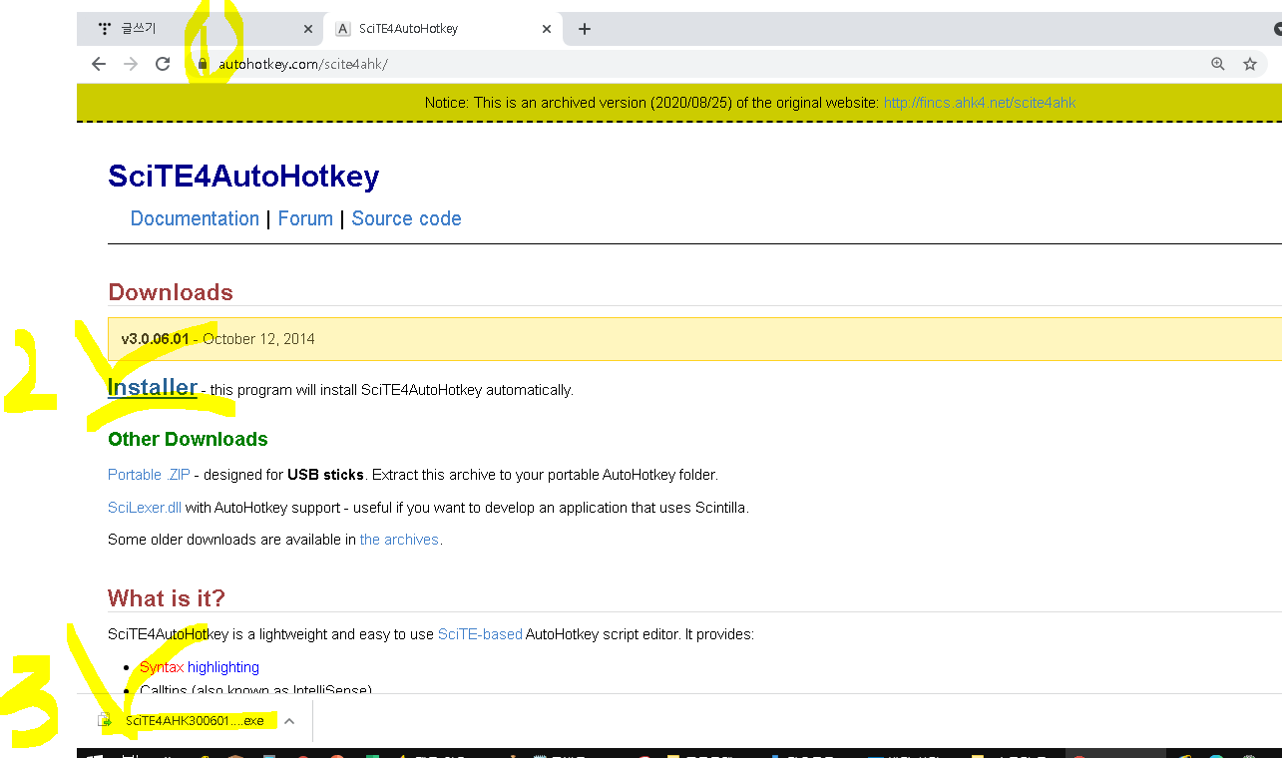The height and width of the screenshot is (758, 1282).
Task: Bookmark this page with the star icon
Action: 1250,64
